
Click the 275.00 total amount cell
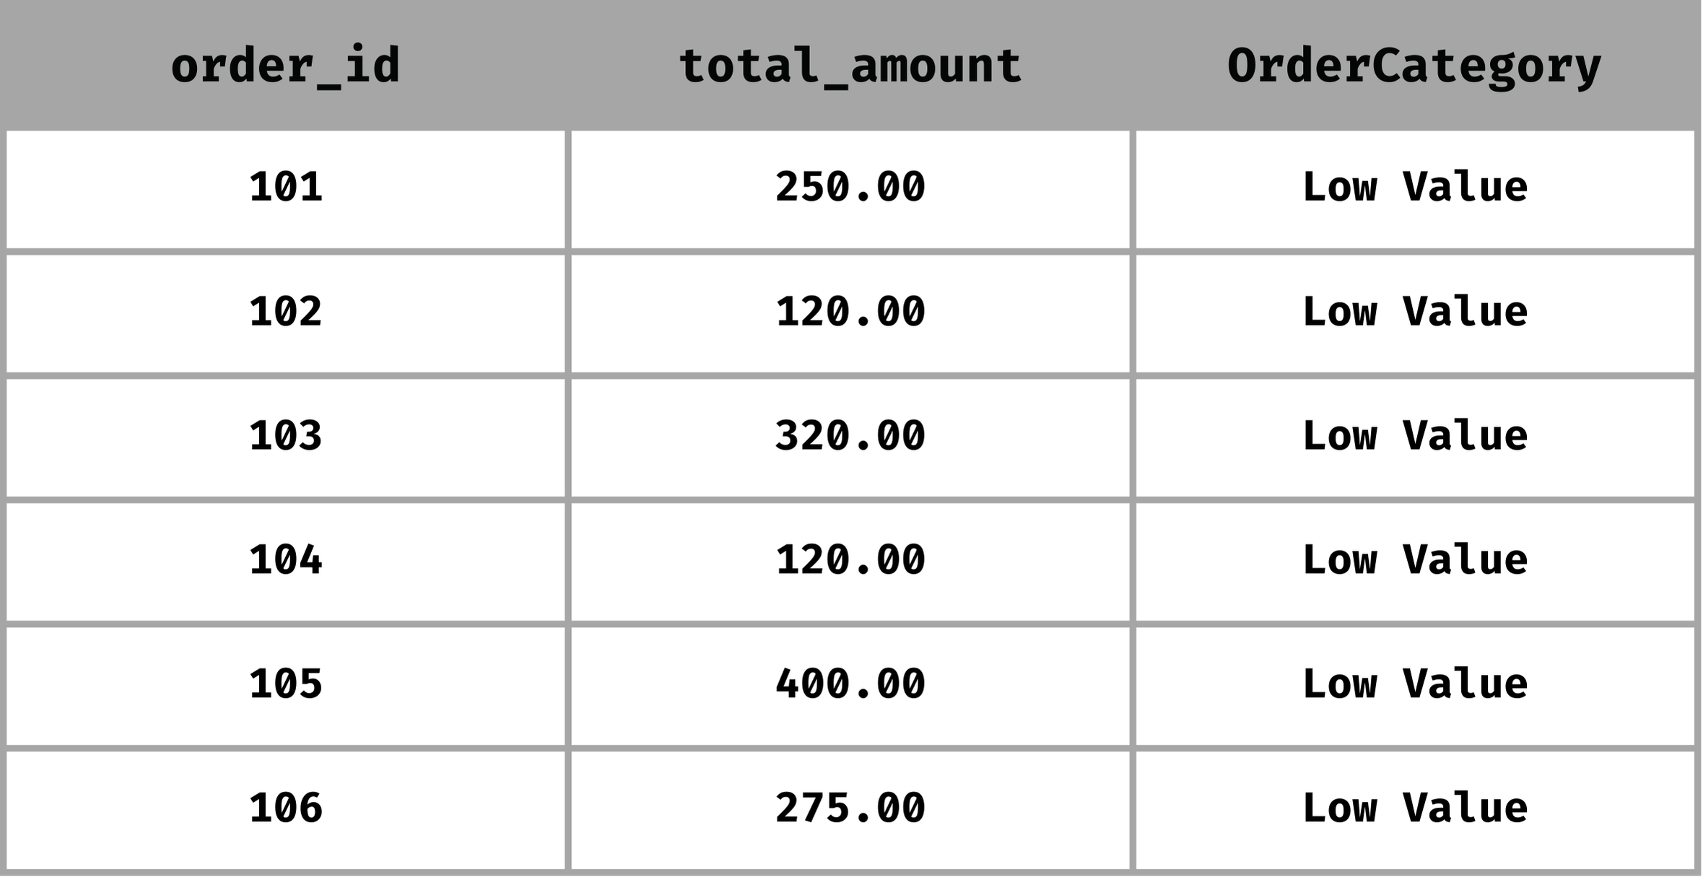(850, 808)
